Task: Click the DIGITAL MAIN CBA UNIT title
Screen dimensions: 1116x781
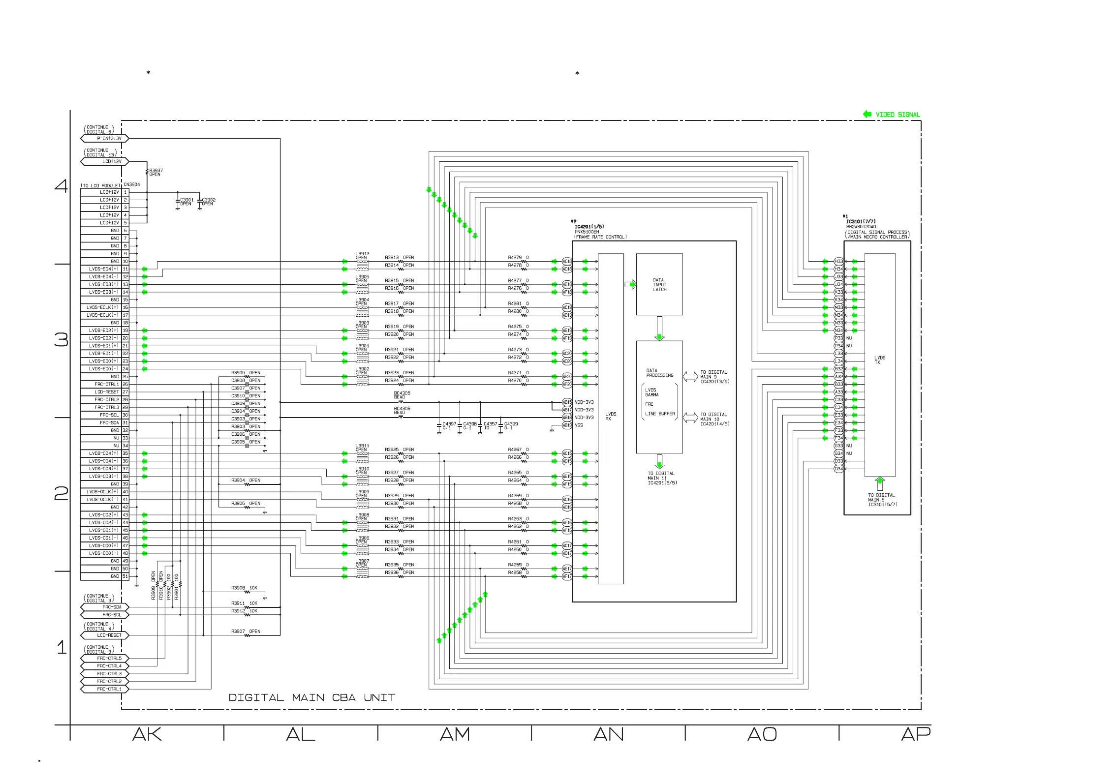Action: 312,697
